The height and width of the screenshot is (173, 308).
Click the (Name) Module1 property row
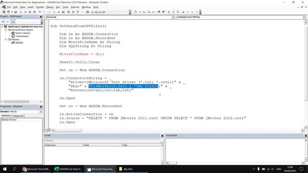[x=21, y=120]
